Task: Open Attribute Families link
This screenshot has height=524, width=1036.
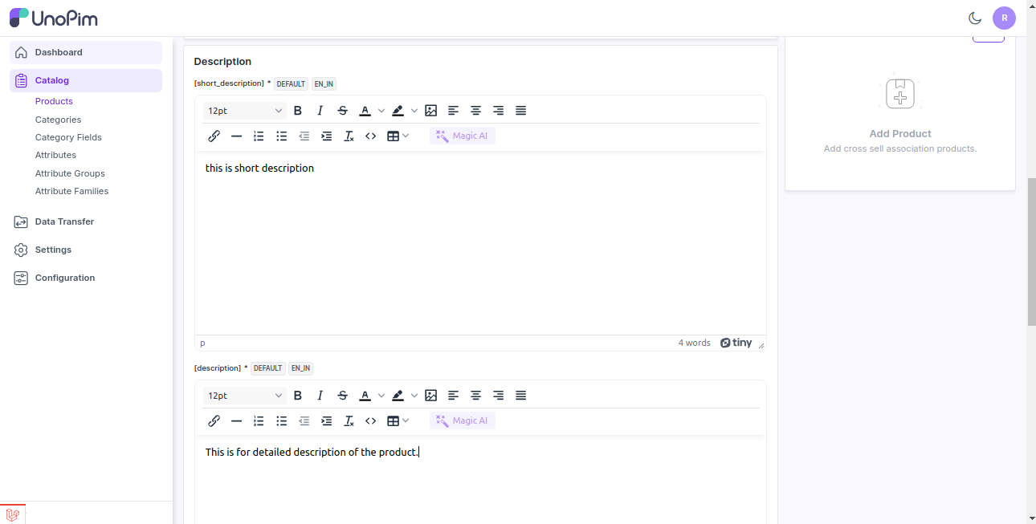Action: [x=71, y=191]
